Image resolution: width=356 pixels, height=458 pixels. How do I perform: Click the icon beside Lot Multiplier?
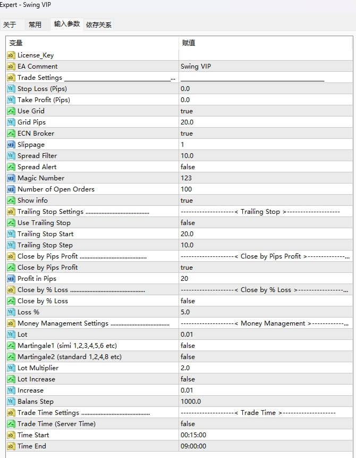coord(11,368)
